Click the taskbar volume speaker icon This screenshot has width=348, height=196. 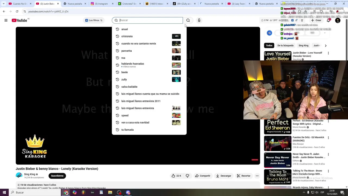click(x=317, y=192)
